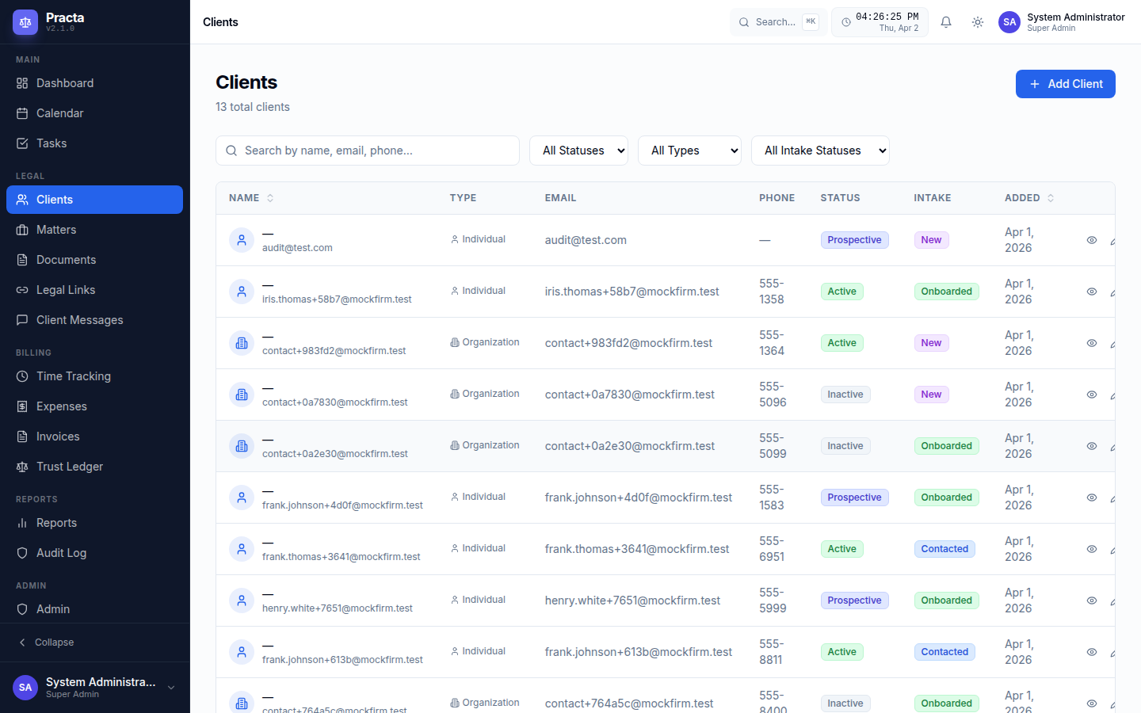Go to Matters in the sidebar
Viewport: 1141px width, 713px height.
pos(56,230)
